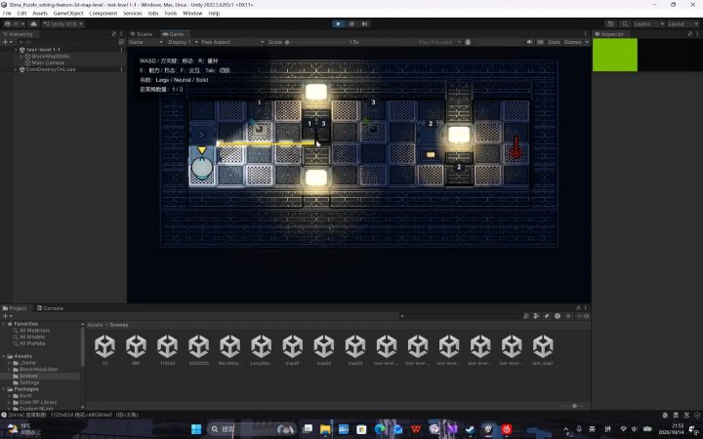Select the Inspector tab
703x439 pixels.
[x=609, y=34]
